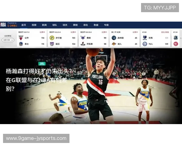Image resolution: width=182 pixels, height=146 pixels.
Task: Select the 排名 rankings tab
Action: (x=86, y=25)
